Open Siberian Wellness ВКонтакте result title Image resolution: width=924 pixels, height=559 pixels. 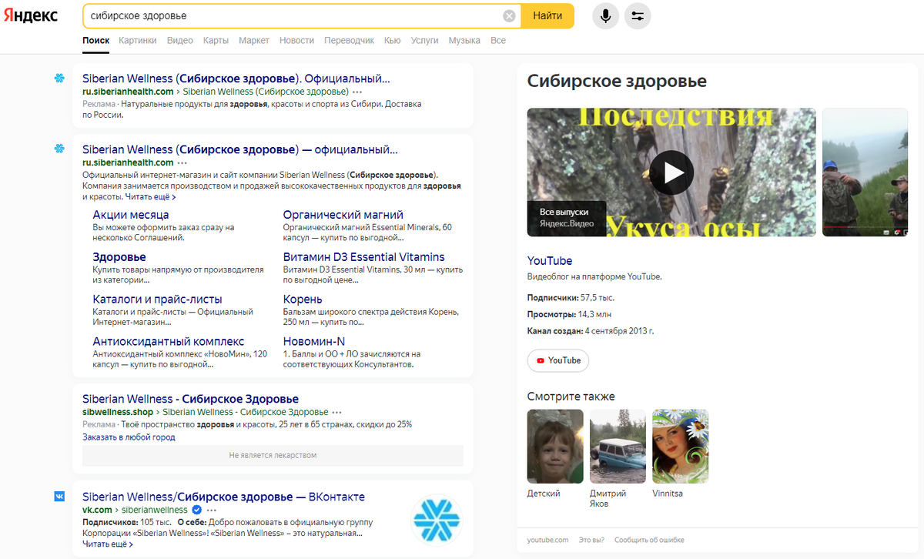[x=223, y=497]
